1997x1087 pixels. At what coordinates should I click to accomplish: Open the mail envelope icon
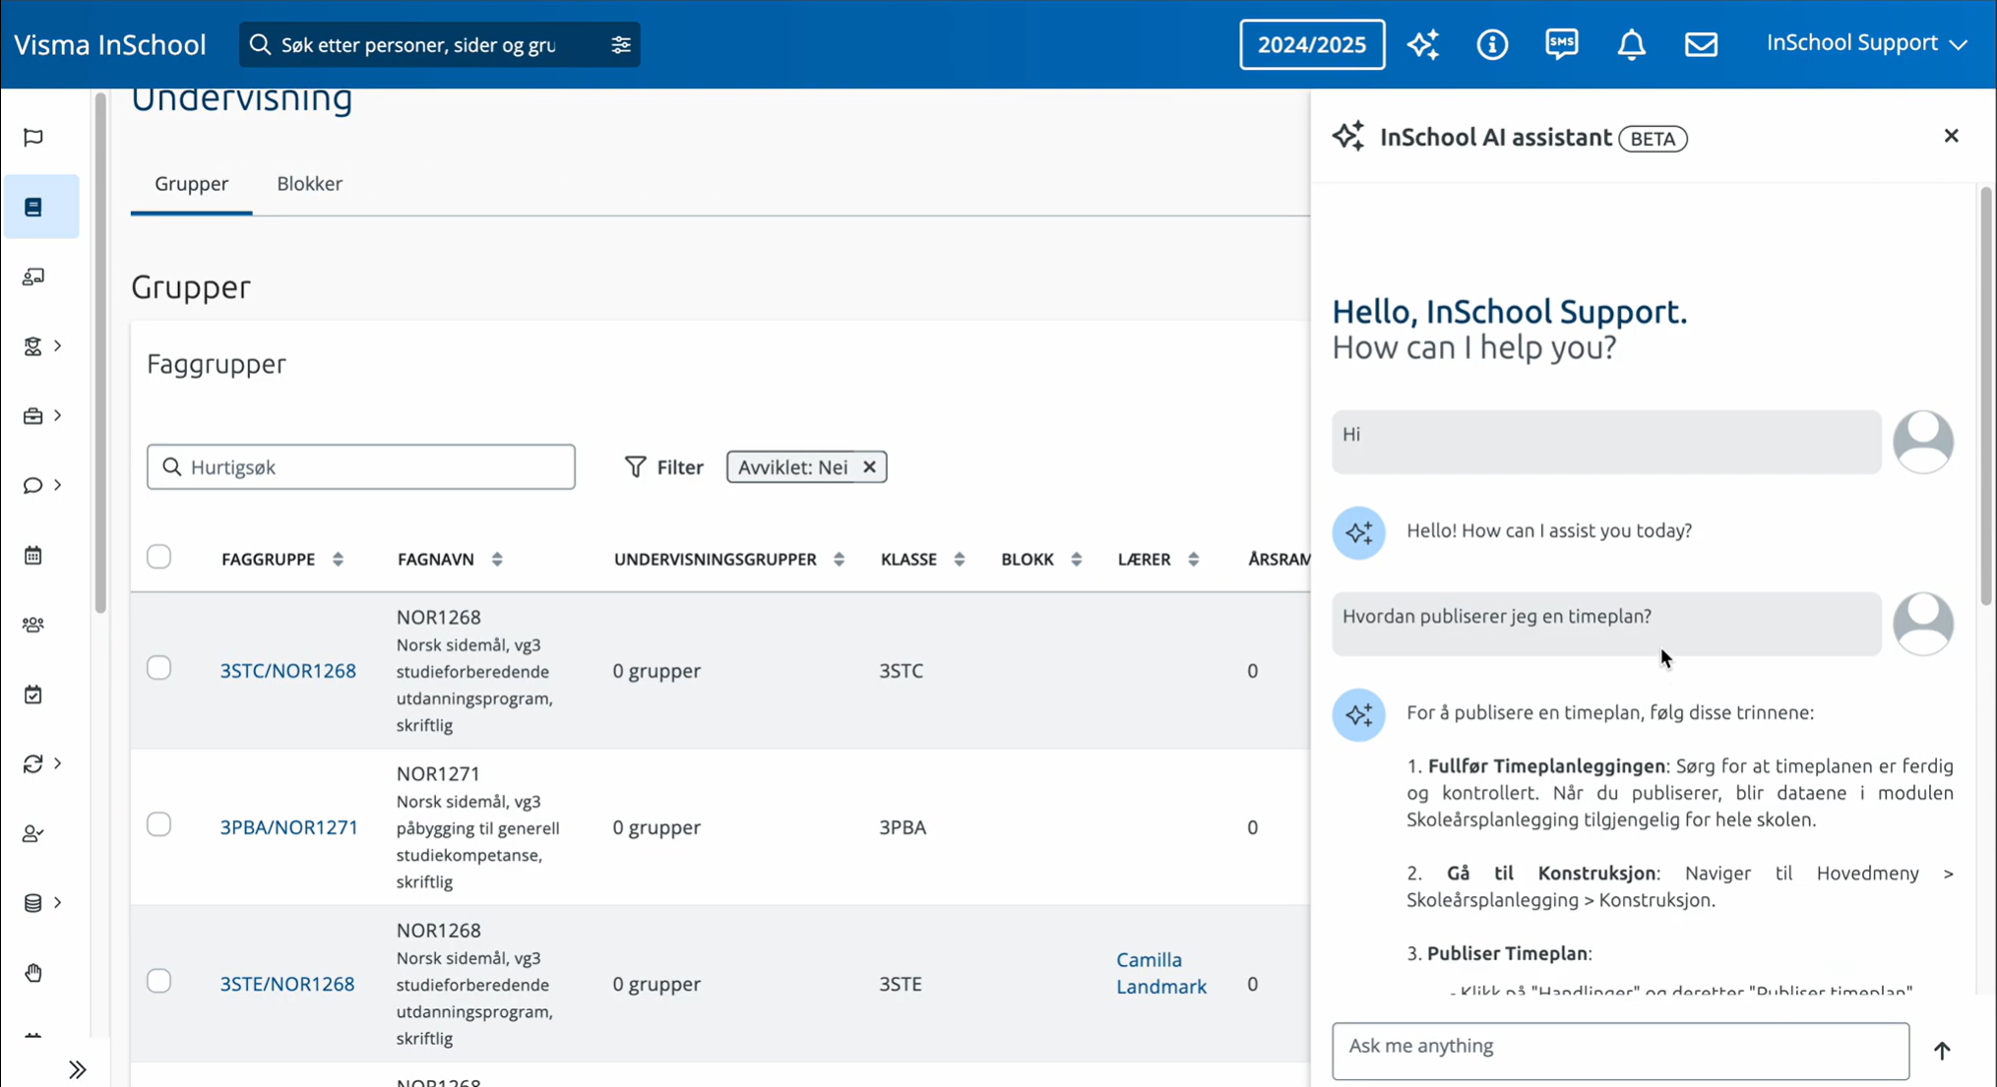click(1701, 44)
